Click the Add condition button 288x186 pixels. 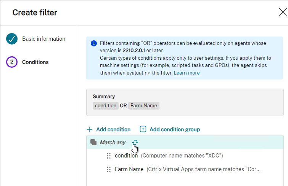[109, 129]
